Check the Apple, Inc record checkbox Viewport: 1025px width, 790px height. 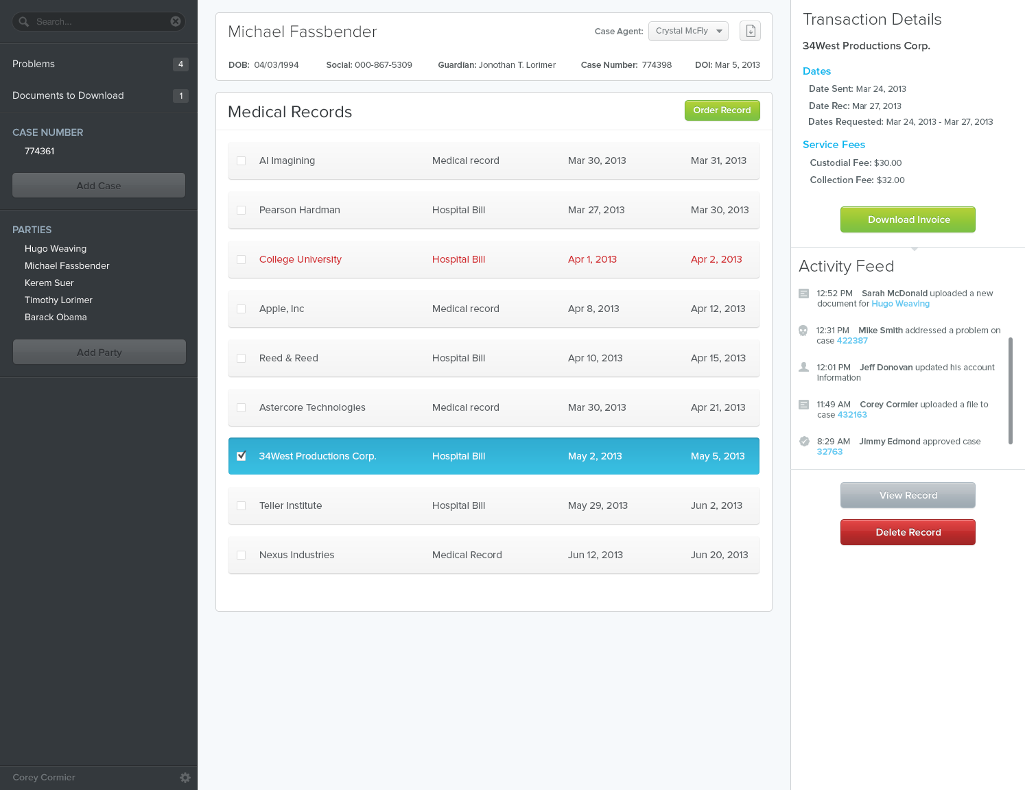(x=241, y=309)
